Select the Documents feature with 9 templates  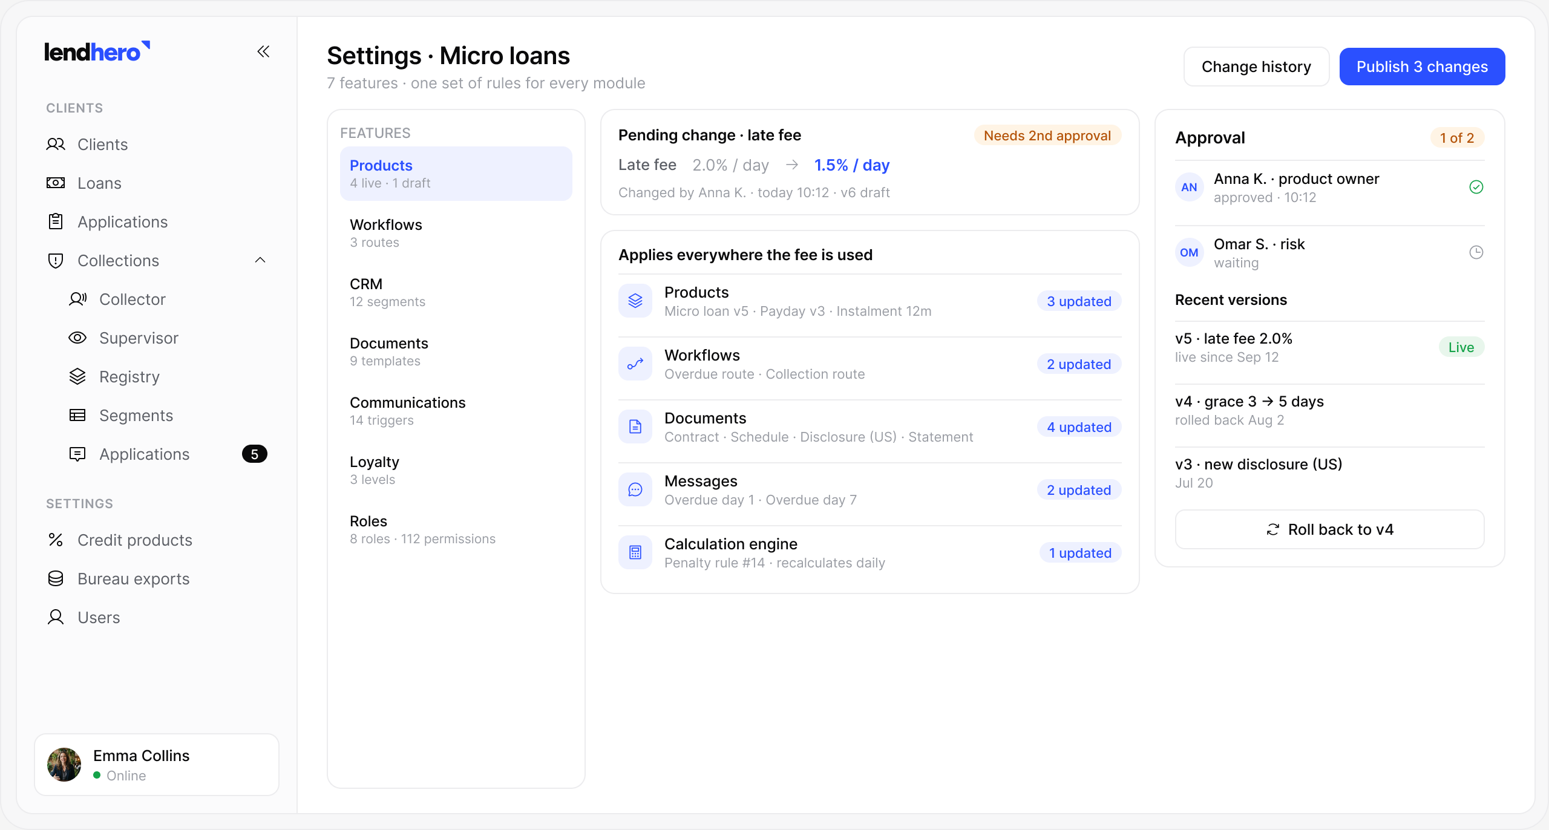tap(456, 351)
